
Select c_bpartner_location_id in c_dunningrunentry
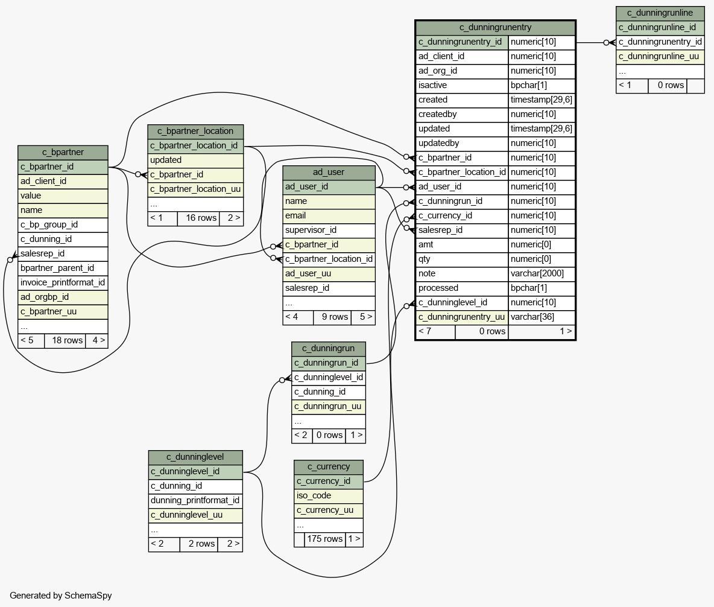pos(462,173)
